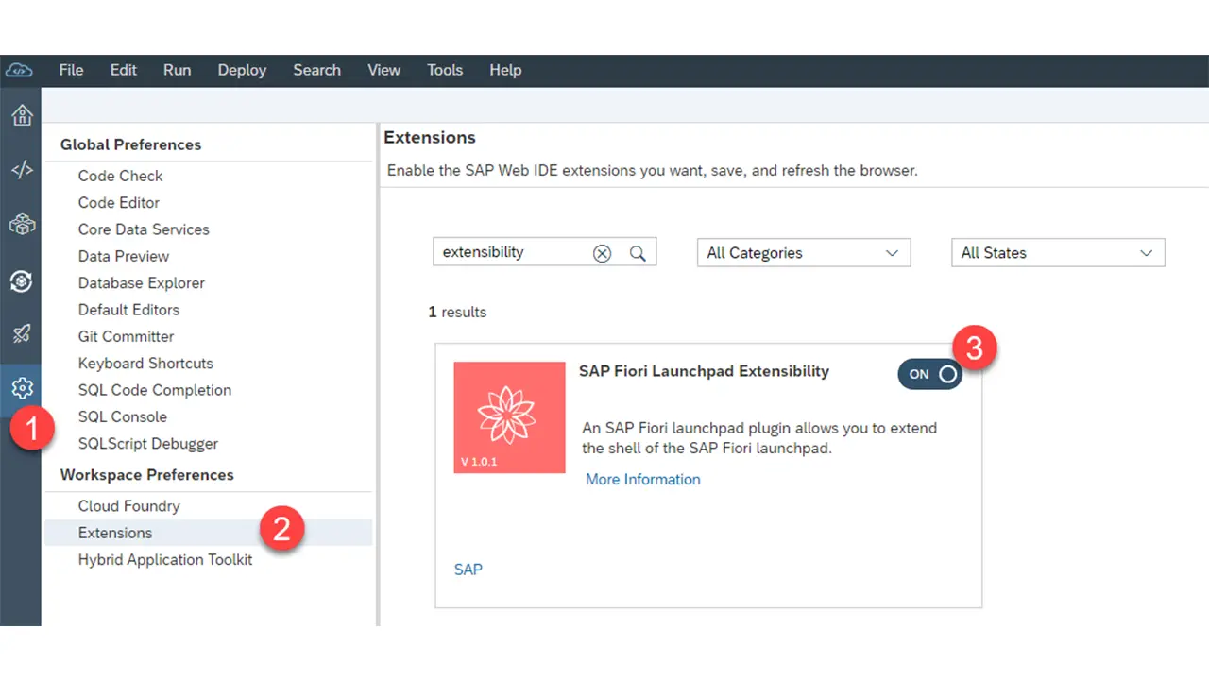Open the All States dropdown
Screen dimensions: 1209x680
tap(1058, 253)
